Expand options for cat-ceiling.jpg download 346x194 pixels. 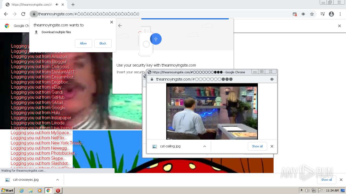coord(204,146)
